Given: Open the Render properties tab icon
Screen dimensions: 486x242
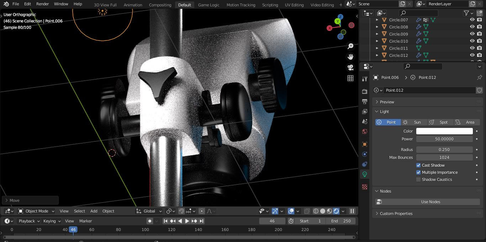Looking at the screenshot, I should (x=365, y=91).
